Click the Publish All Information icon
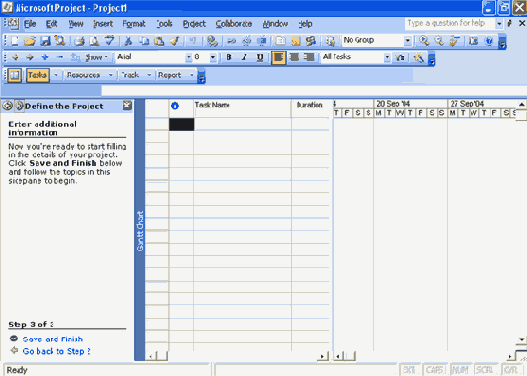Viewport: 527px width, 376px height. click(x=331, y=41)
